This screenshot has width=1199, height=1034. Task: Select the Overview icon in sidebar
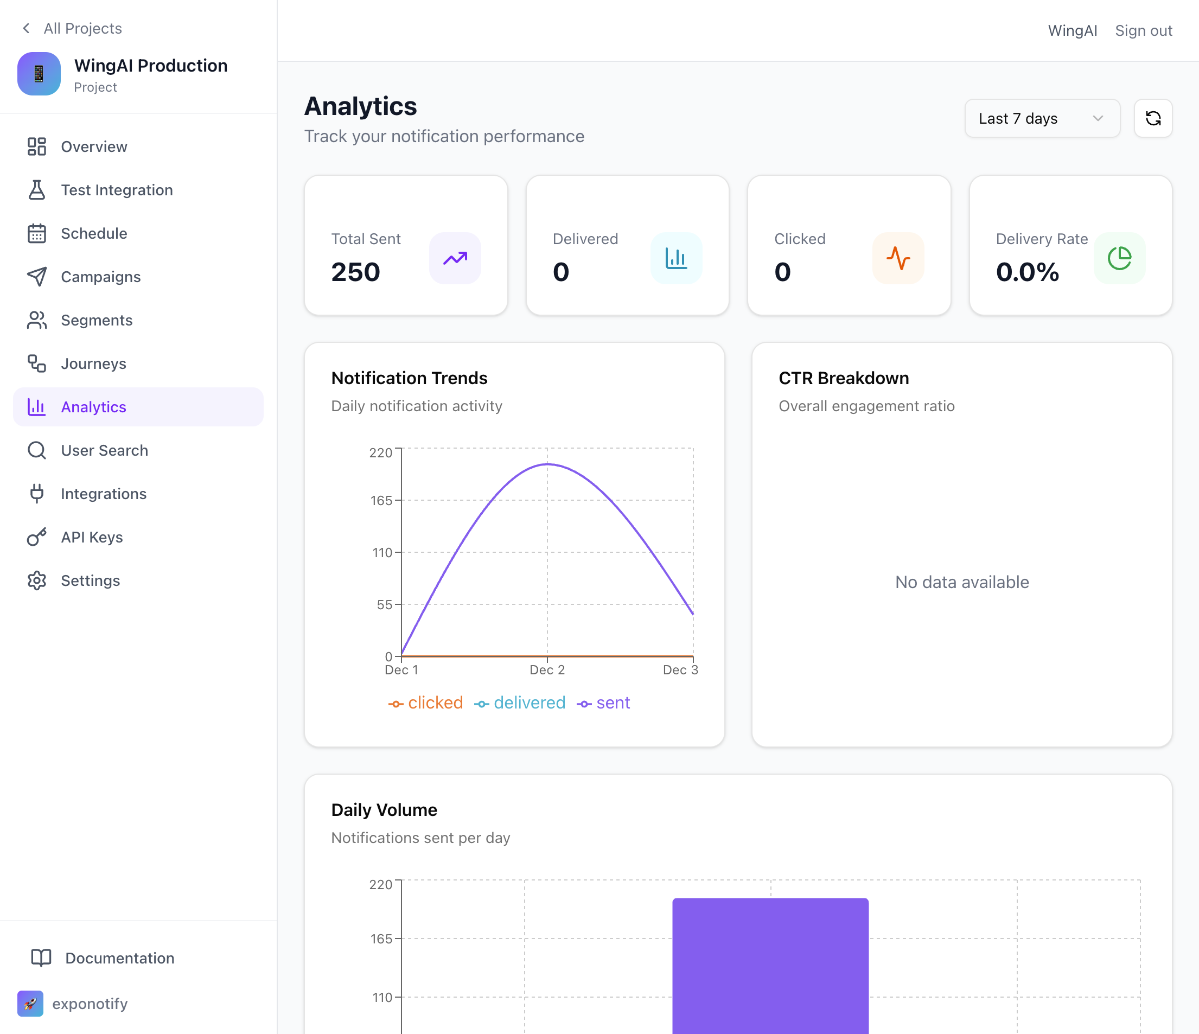(x=36, y=146)
